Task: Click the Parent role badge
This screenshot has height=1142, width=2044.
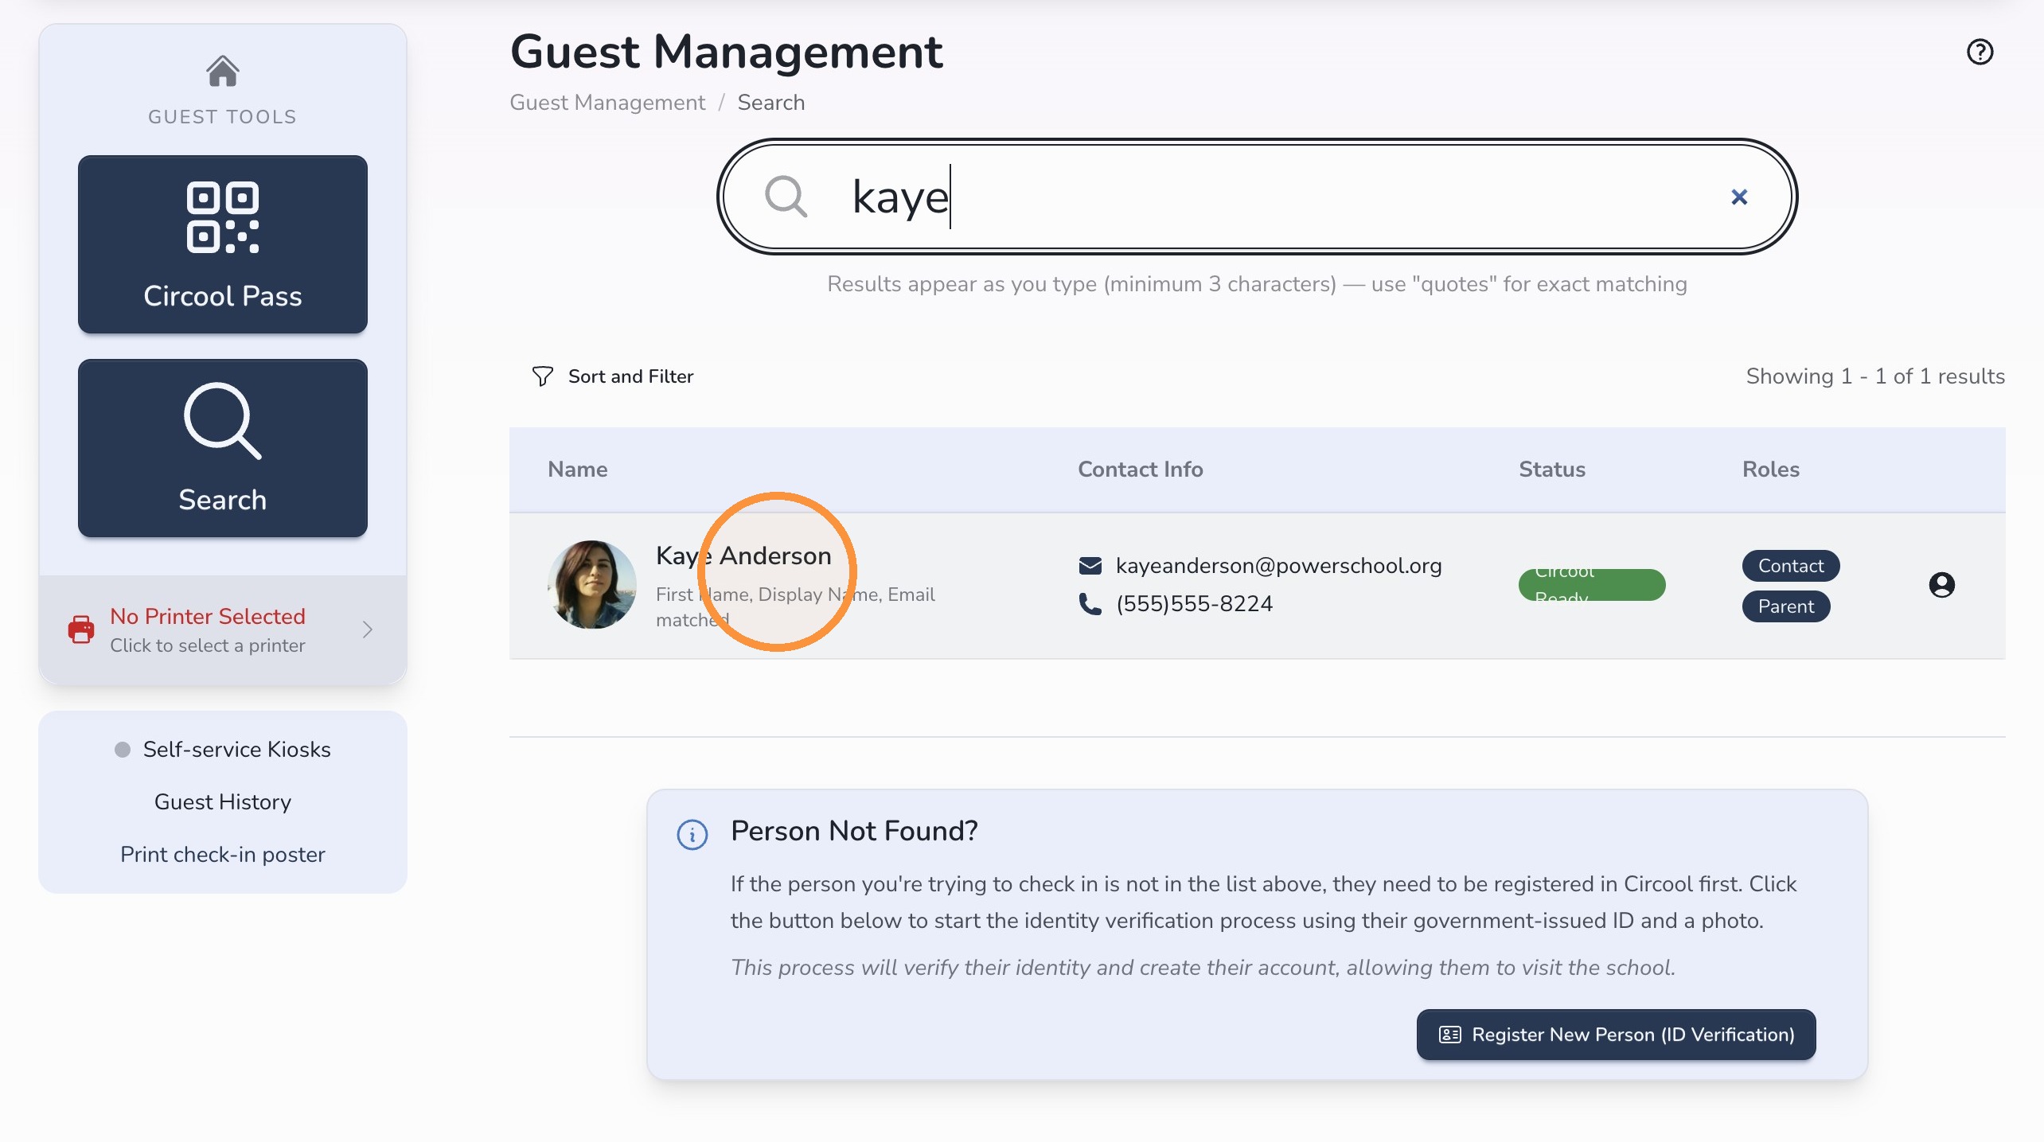Action: (x=1785, y=606)
